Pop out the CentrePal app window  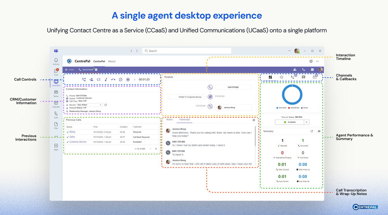(311, 61)
